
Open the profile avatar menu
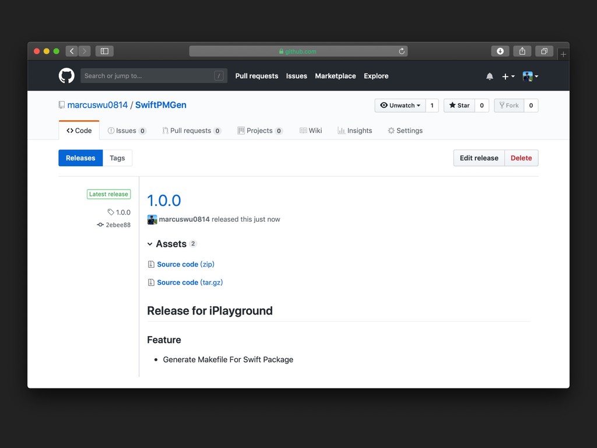coord(531,76)
